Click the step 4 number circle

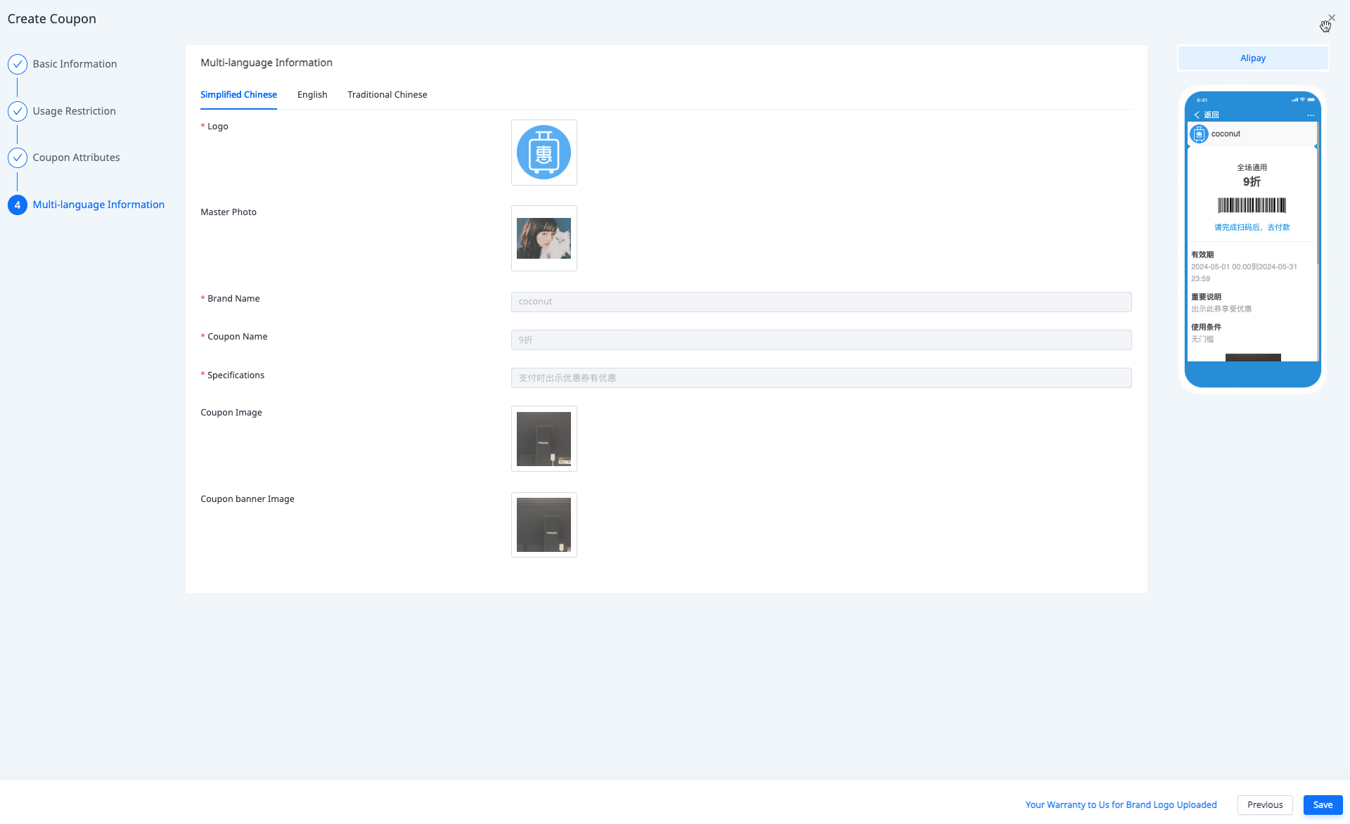click(x=18, y=205)
